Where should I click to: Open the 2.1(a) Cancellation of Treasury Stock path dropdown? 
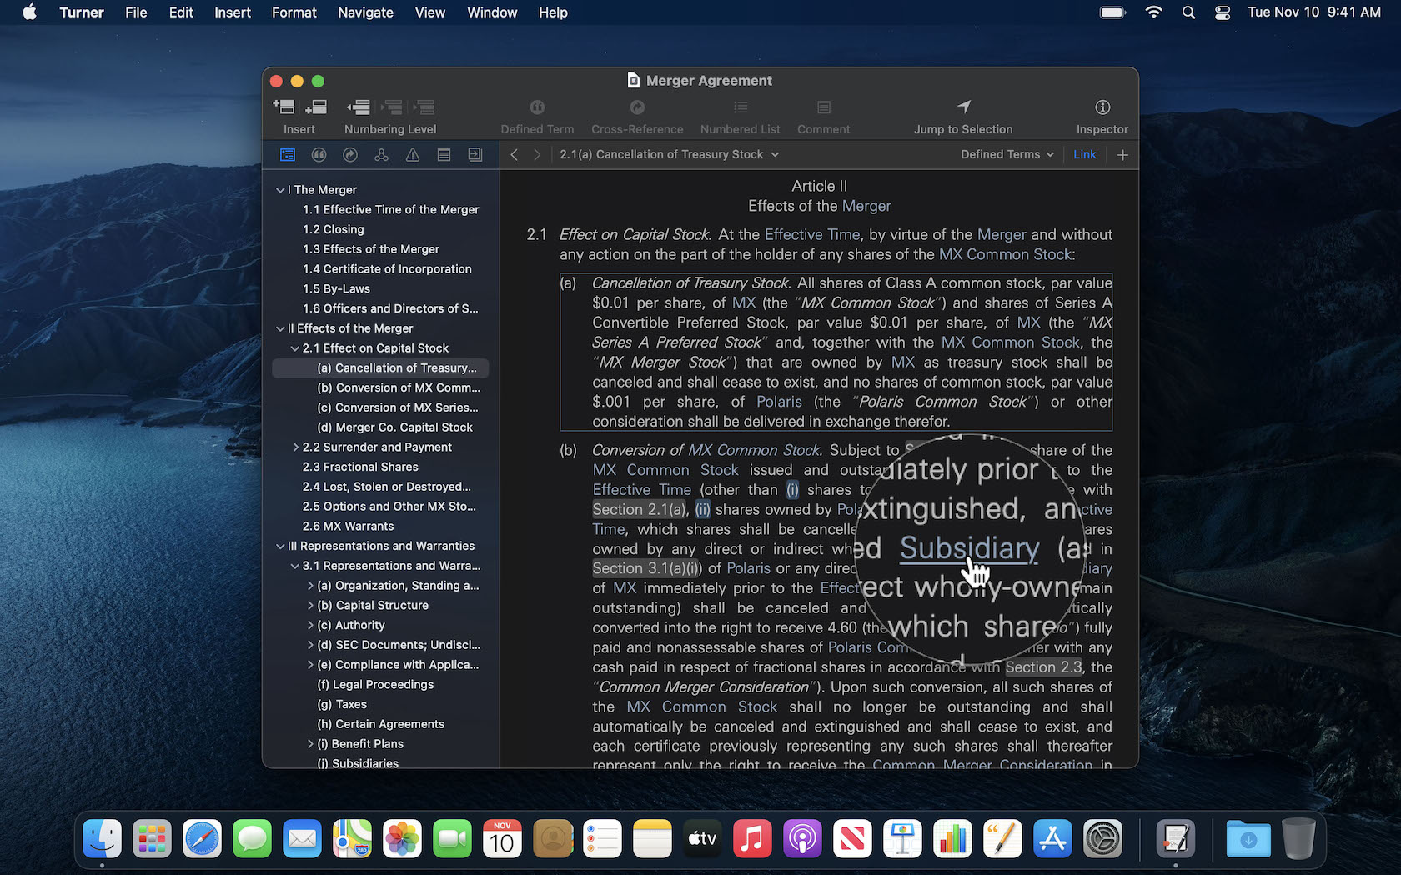click(x=669, y=154)
